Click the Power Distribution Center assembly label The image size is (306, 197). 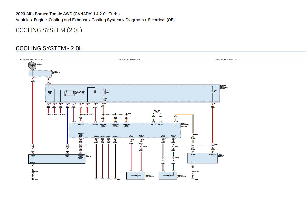(x=224, y=87)
